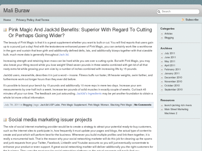Click the arrow bullet next to Articles
The image size is (202, 151).
click(162, 34)
